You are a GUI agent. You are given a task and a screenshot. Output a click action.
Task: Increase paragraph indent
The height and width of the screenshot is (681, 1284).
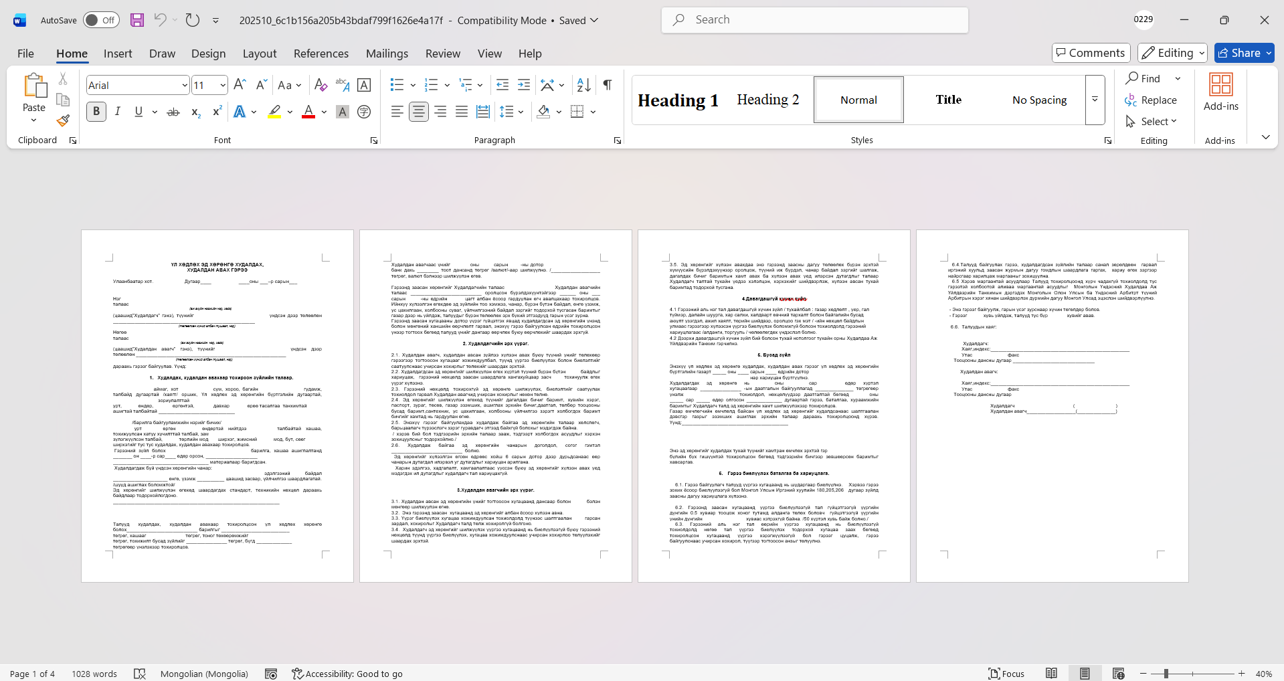click(524, 85)
